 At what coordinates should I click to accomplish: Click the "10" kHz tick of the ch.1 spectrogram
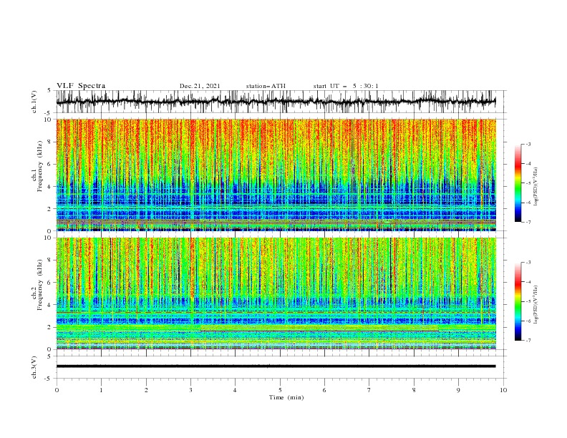point(48,120)
